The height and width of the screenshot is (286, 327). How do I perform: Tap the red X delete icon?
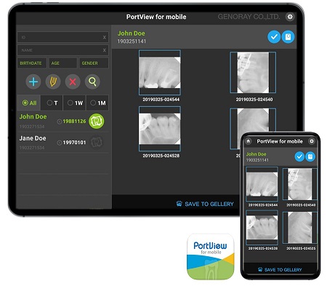73,82
